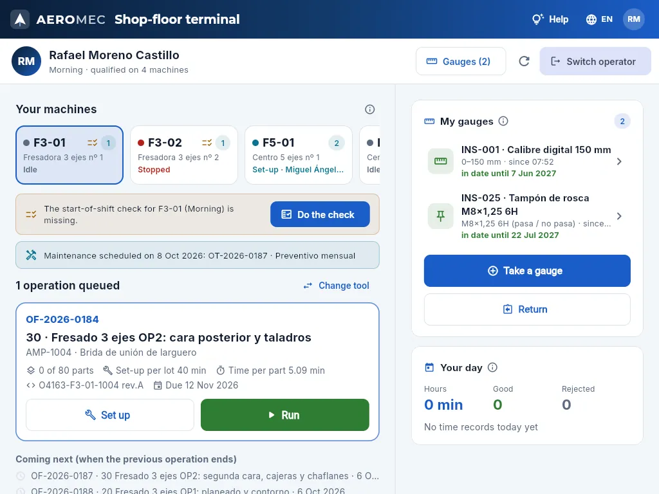Select machine F5-01 card
659x494 pixels.
(299, 155)
